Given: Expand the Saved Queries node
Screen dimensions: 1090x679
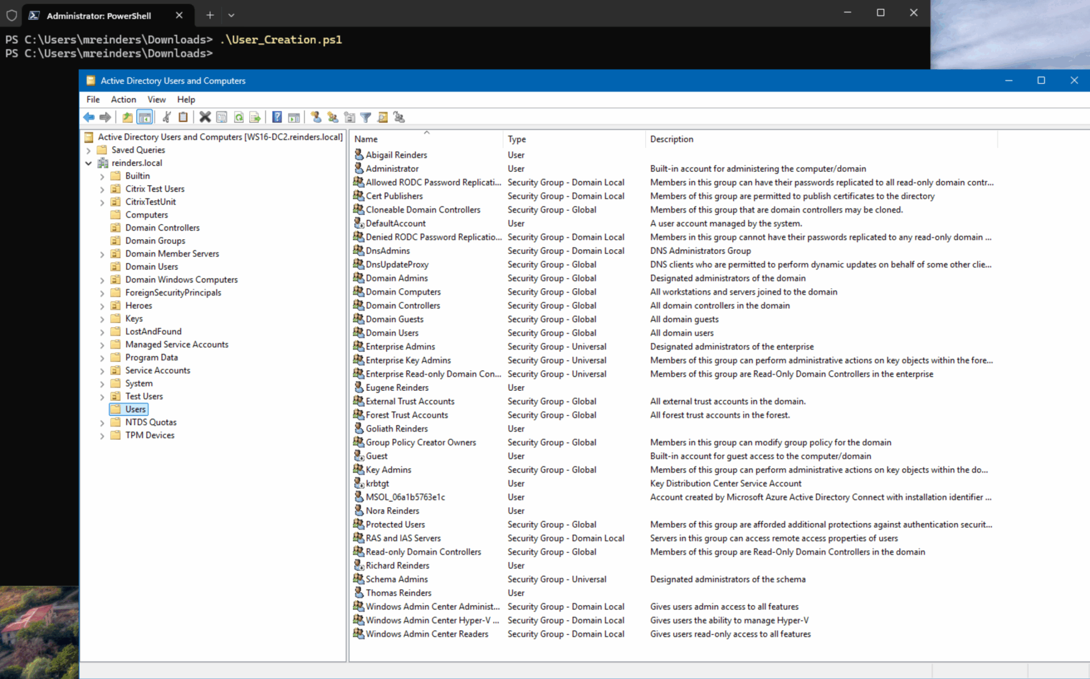Looking at the screenshot, I should [89, 150].
